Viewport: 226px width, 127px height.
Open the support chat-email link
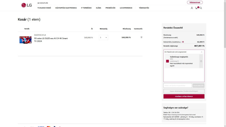click(181, 115)
